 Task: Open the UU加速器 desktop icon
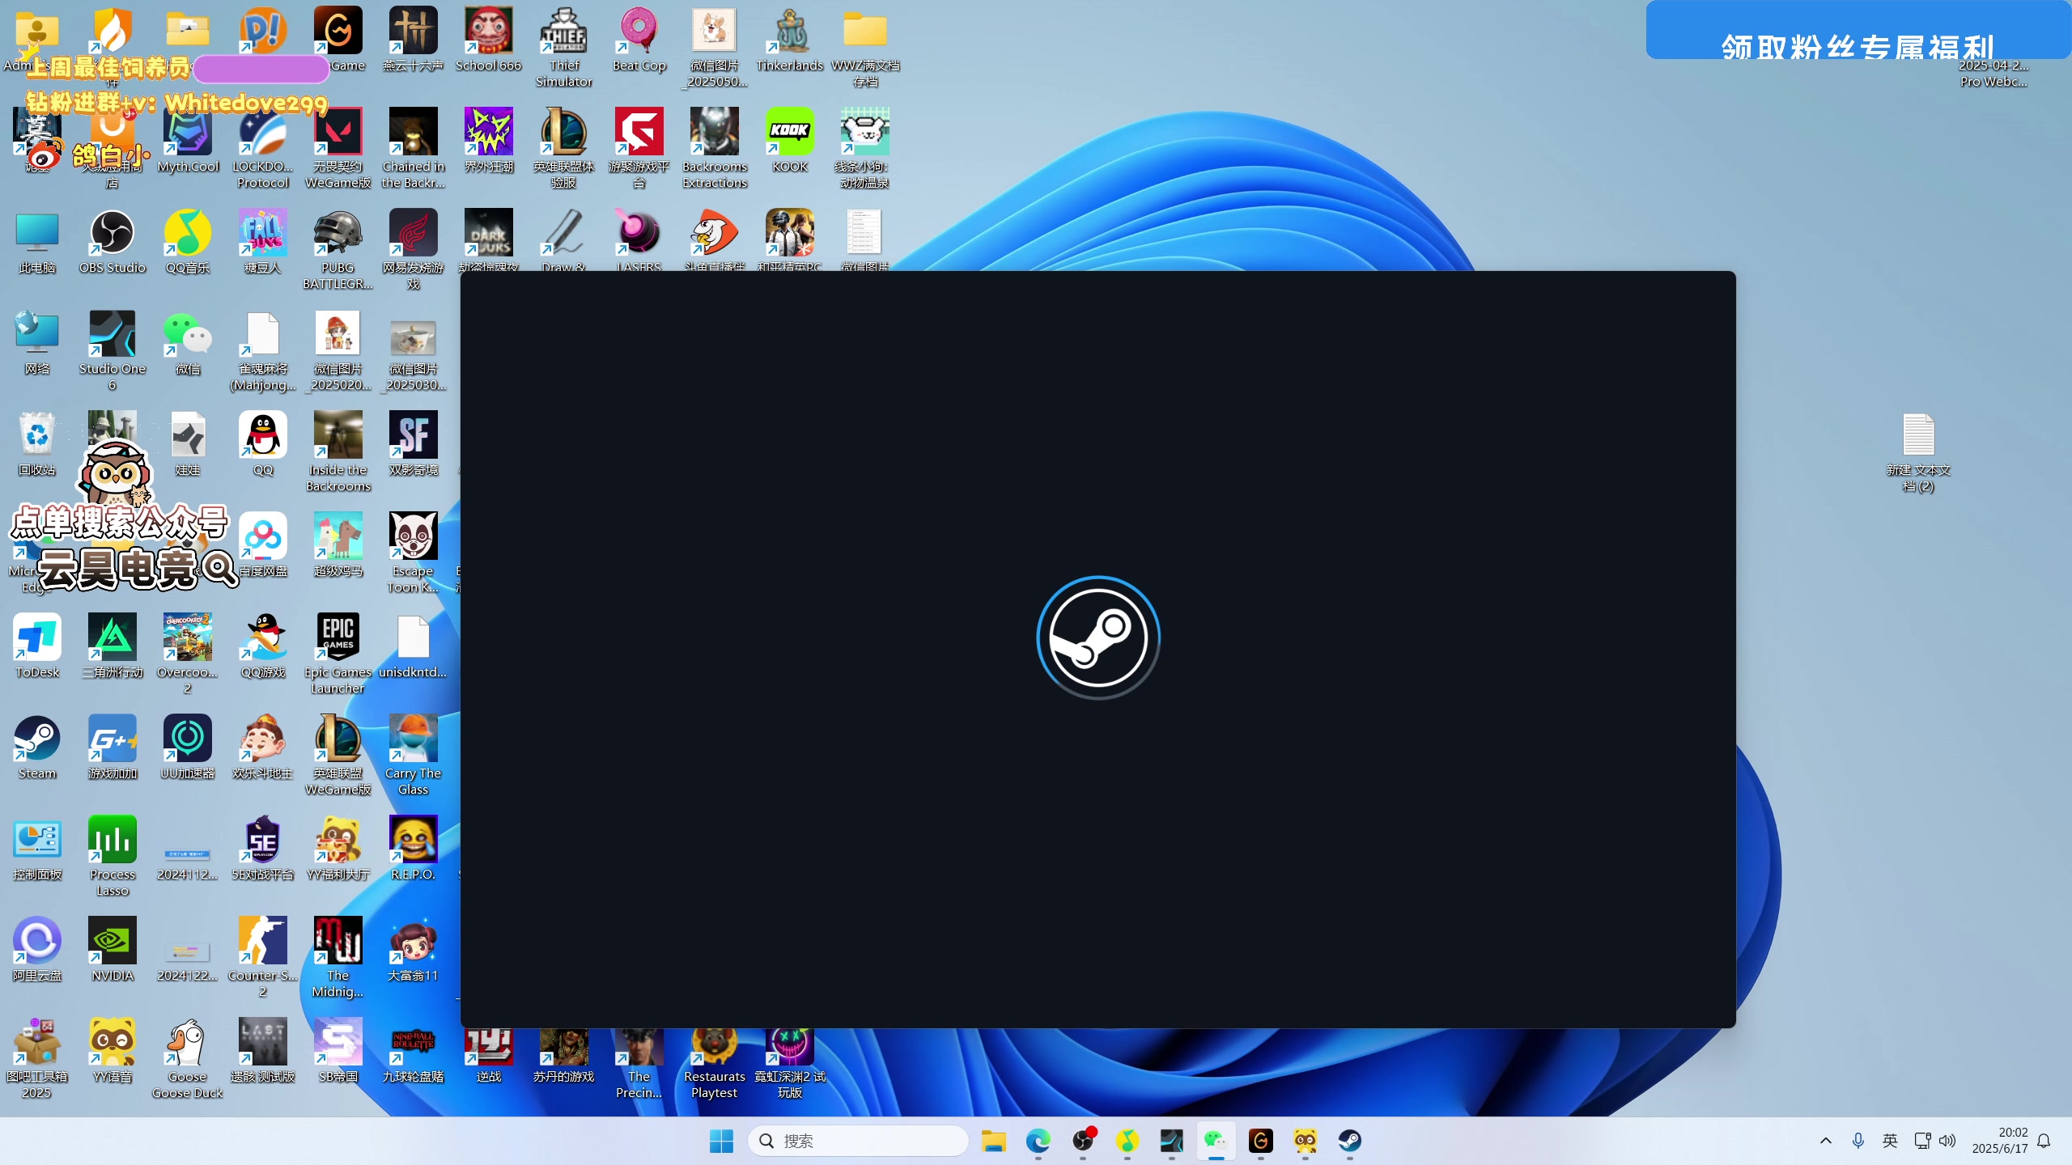188,747
